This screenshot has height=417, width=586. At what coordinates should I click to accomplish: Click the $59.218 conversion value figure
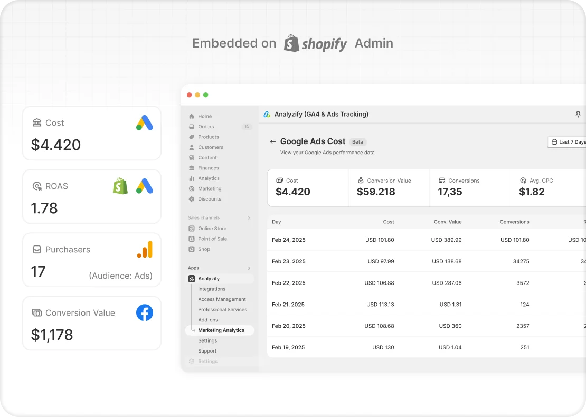(x=375, y=192)
